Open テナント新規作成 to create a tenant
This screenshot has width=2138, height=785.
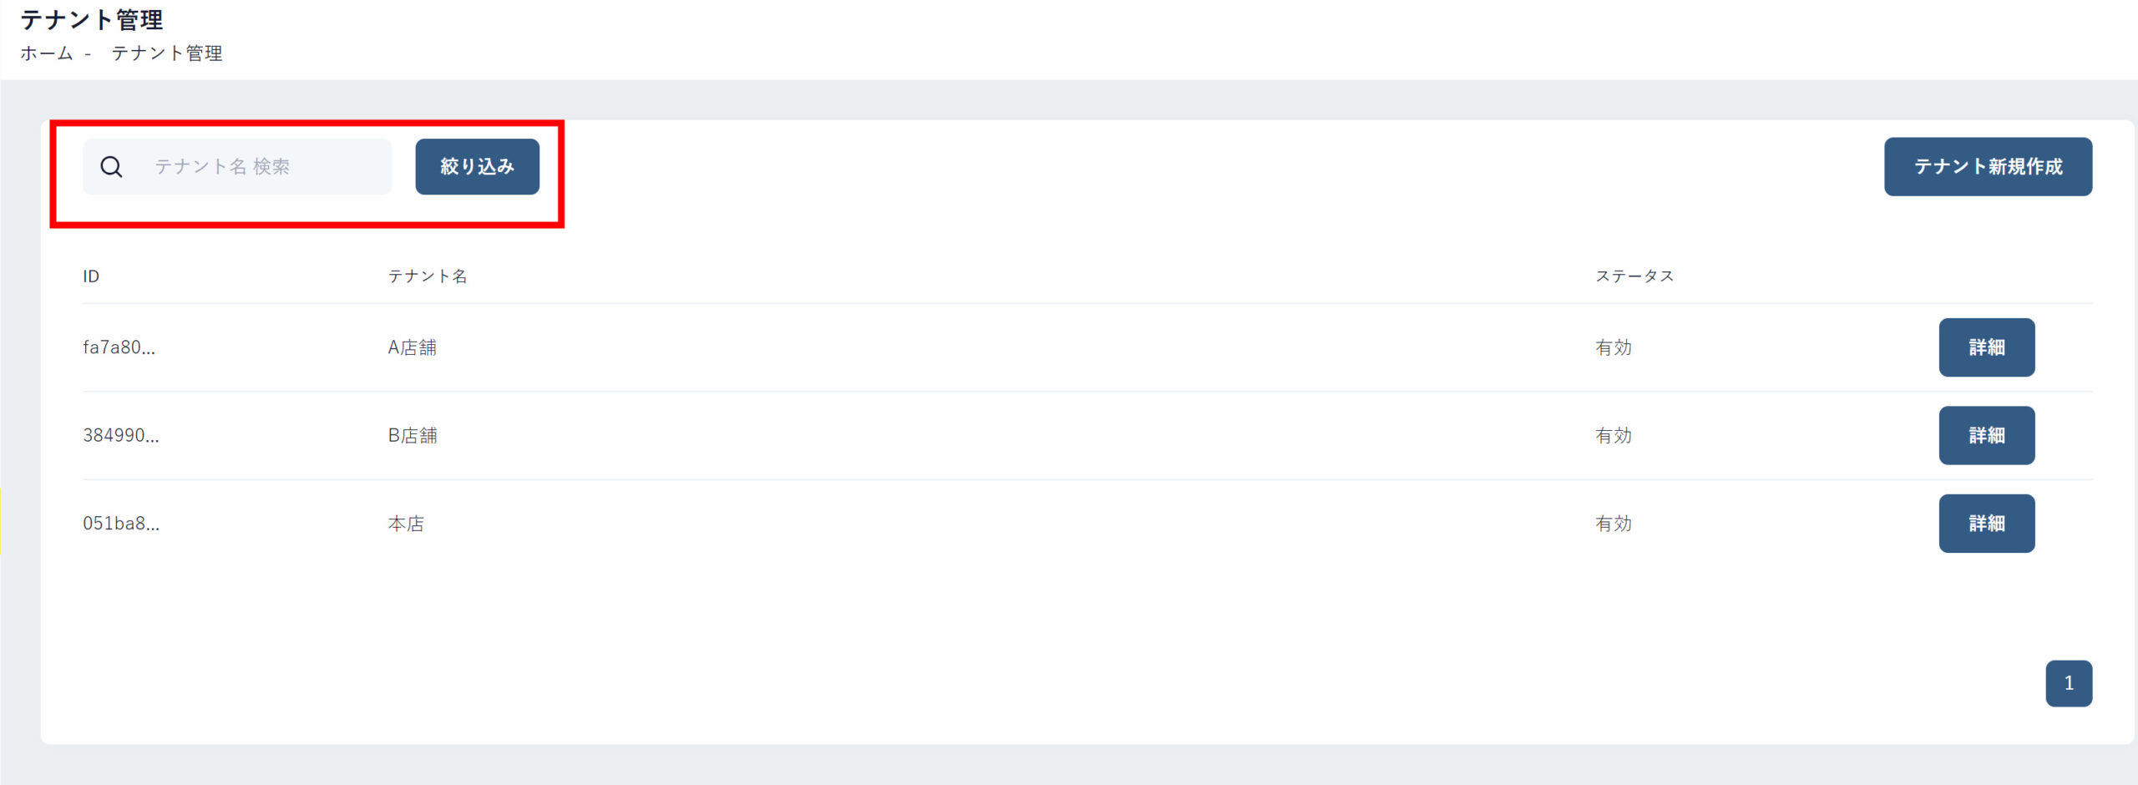coord(1988,167)
